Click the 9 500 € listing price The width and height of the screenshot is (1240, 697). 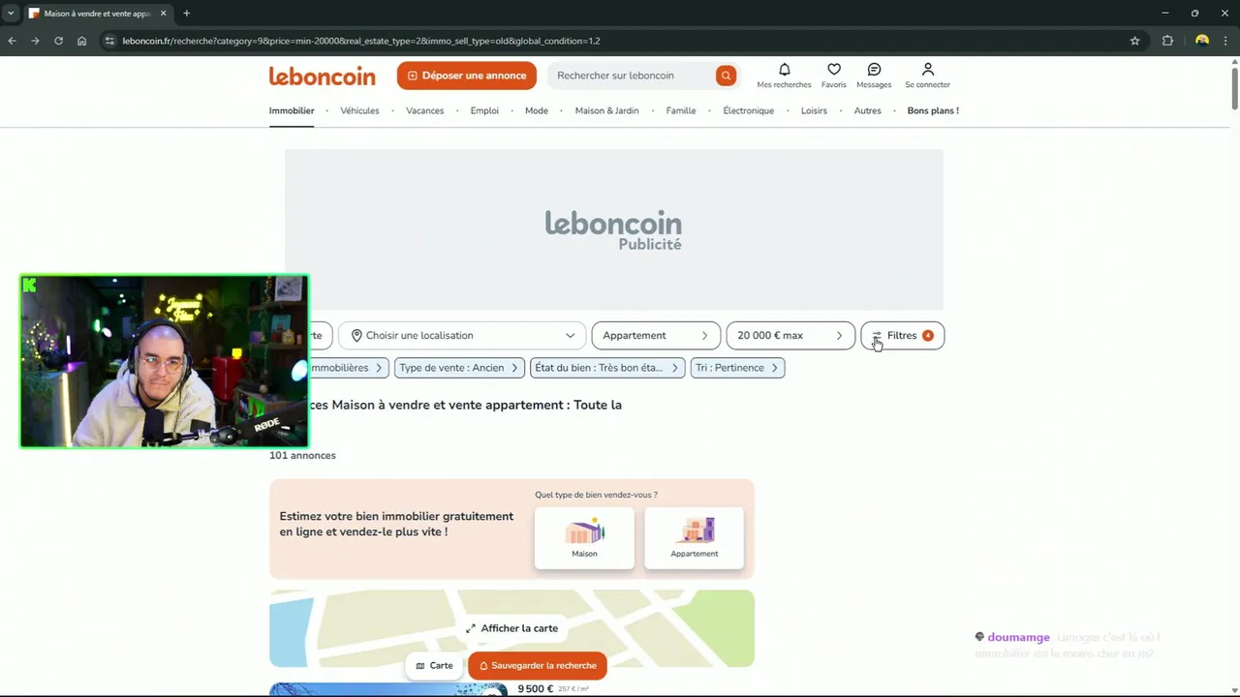click(536, 689)
